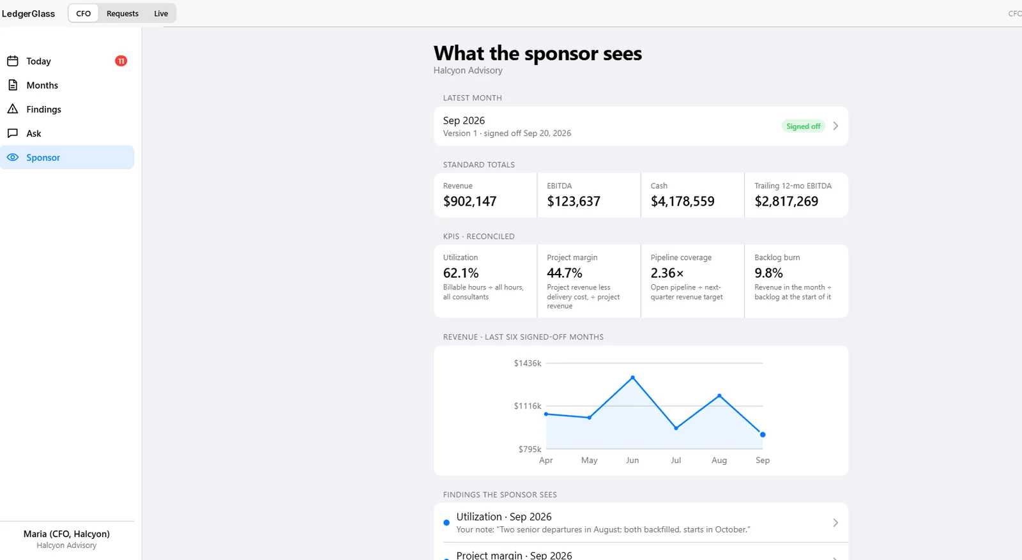1022x560 pixels.
Task: Click the Findings warning triangle icon
Action: point(13,109)
